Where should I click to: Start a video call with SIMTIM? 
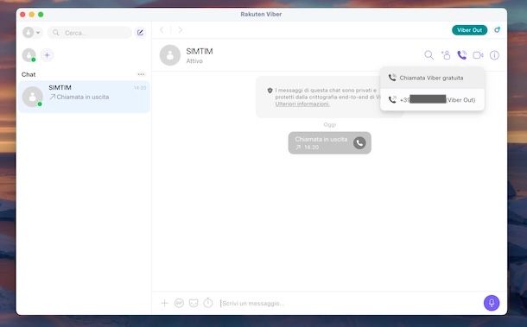(x=478, y=55)
